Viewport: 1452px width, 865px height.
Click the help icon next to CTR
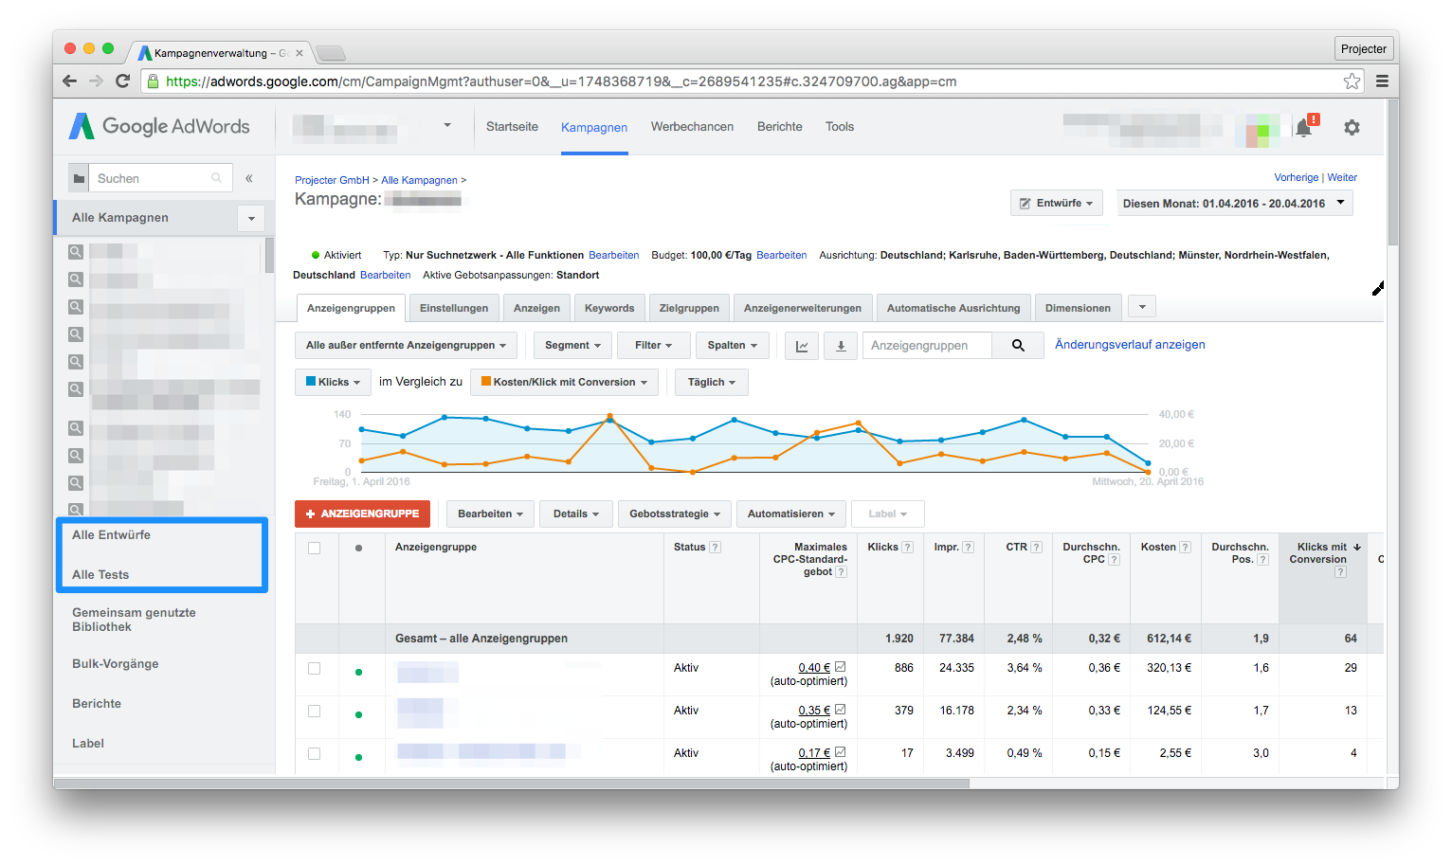[1037, 547]
